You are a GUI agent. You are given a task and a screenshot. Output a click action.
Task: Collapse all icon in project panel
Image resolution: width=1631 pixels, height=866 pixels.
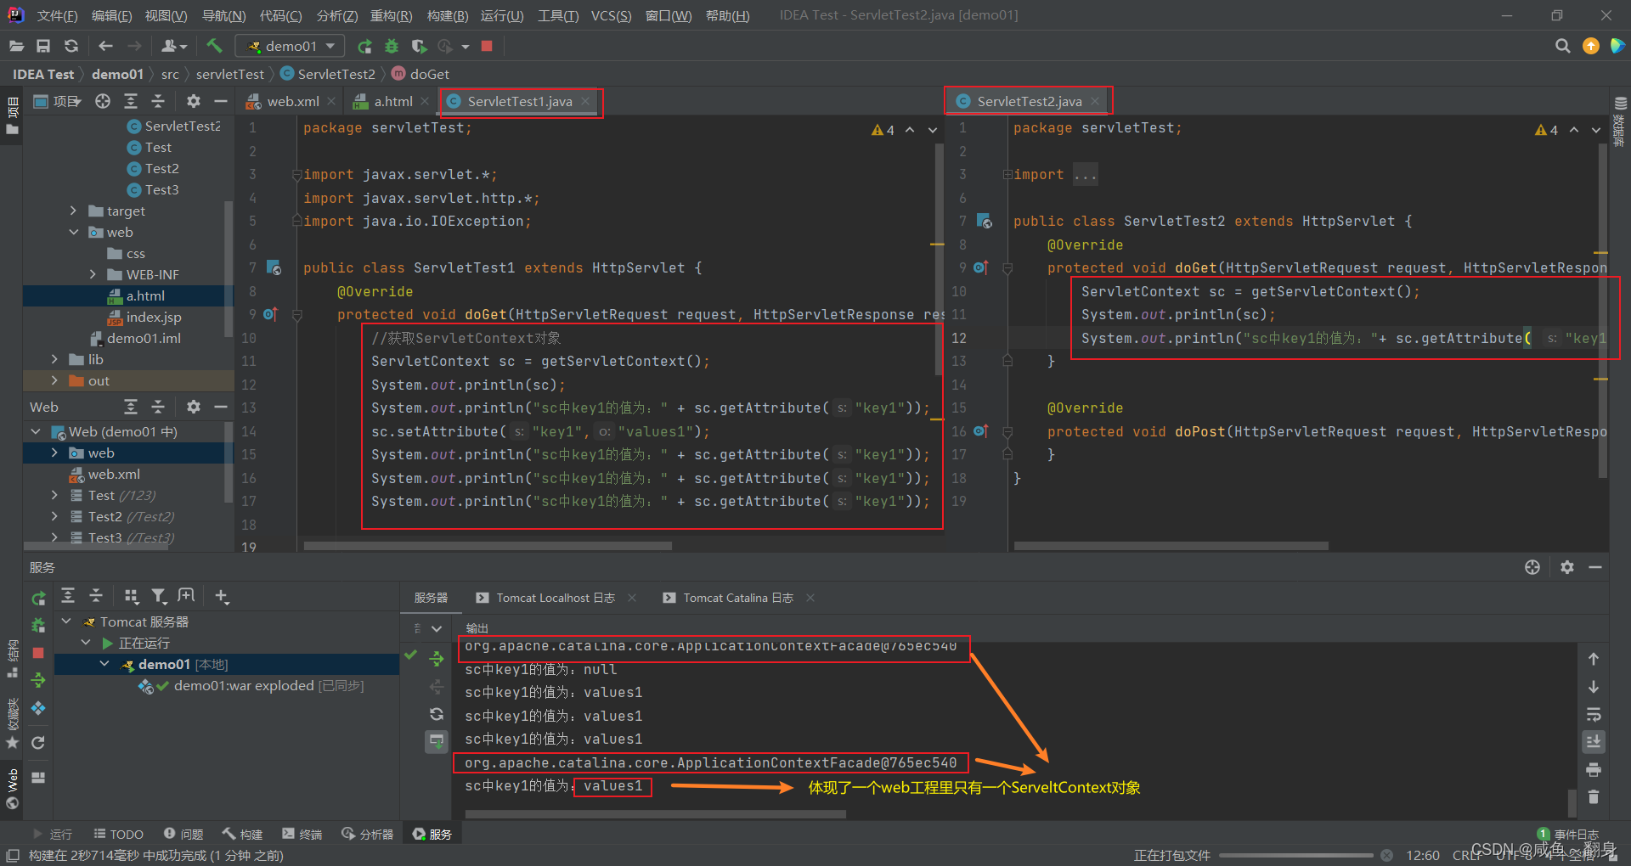click(x=158, y=101)
